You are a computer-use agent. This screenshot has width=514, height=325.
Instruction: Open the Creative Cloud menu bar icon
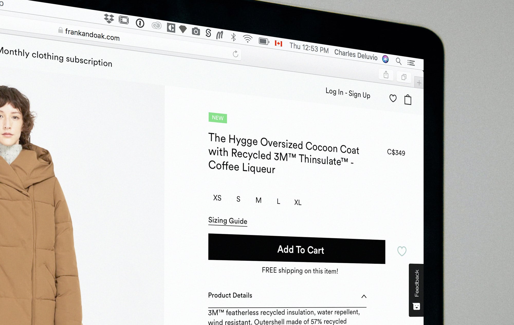(156, 25)
